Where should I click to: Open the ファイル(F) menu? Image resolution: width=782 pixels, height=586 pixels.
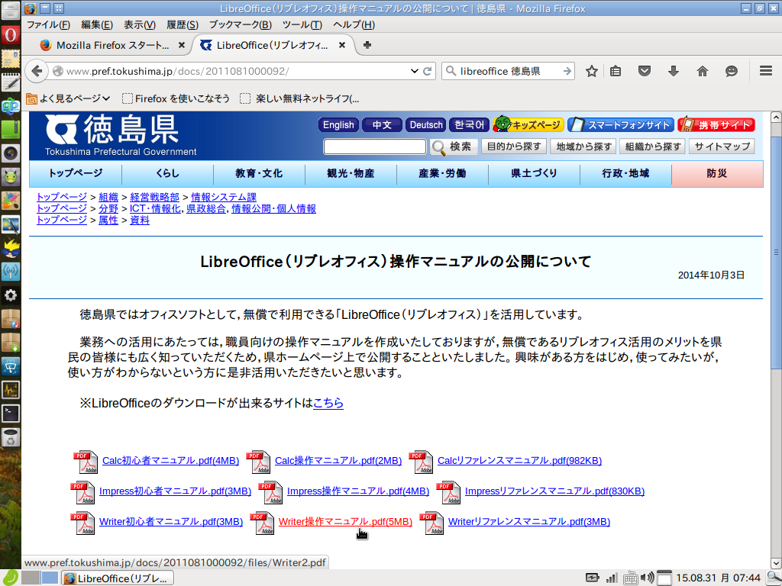48,24
